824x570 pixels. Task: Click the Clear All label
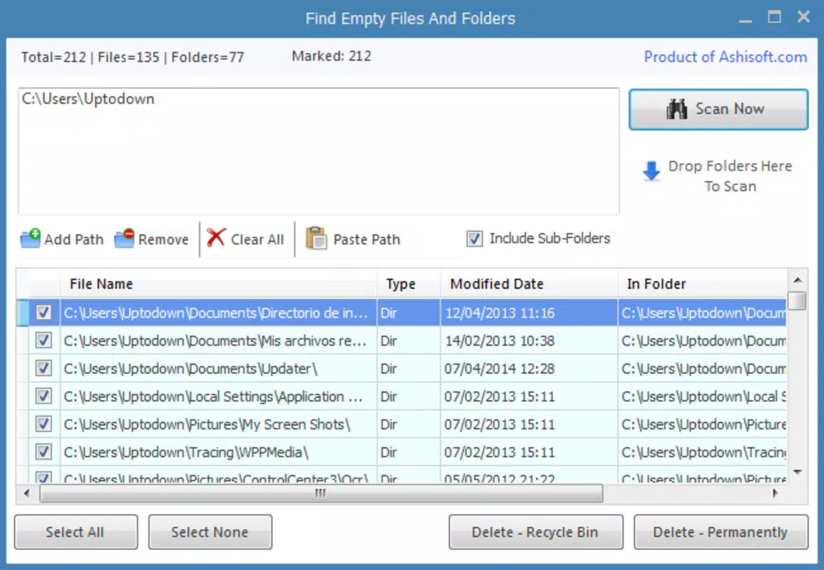tap(257, 239)
